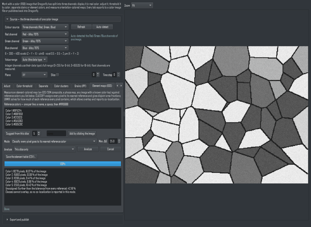
Task: Open the Green channel dropdown
Action: (45, 41)
